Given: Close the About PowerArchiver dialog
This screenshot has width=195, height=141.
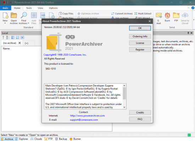Looking at the screenshot, I should [x=150, y=21].
